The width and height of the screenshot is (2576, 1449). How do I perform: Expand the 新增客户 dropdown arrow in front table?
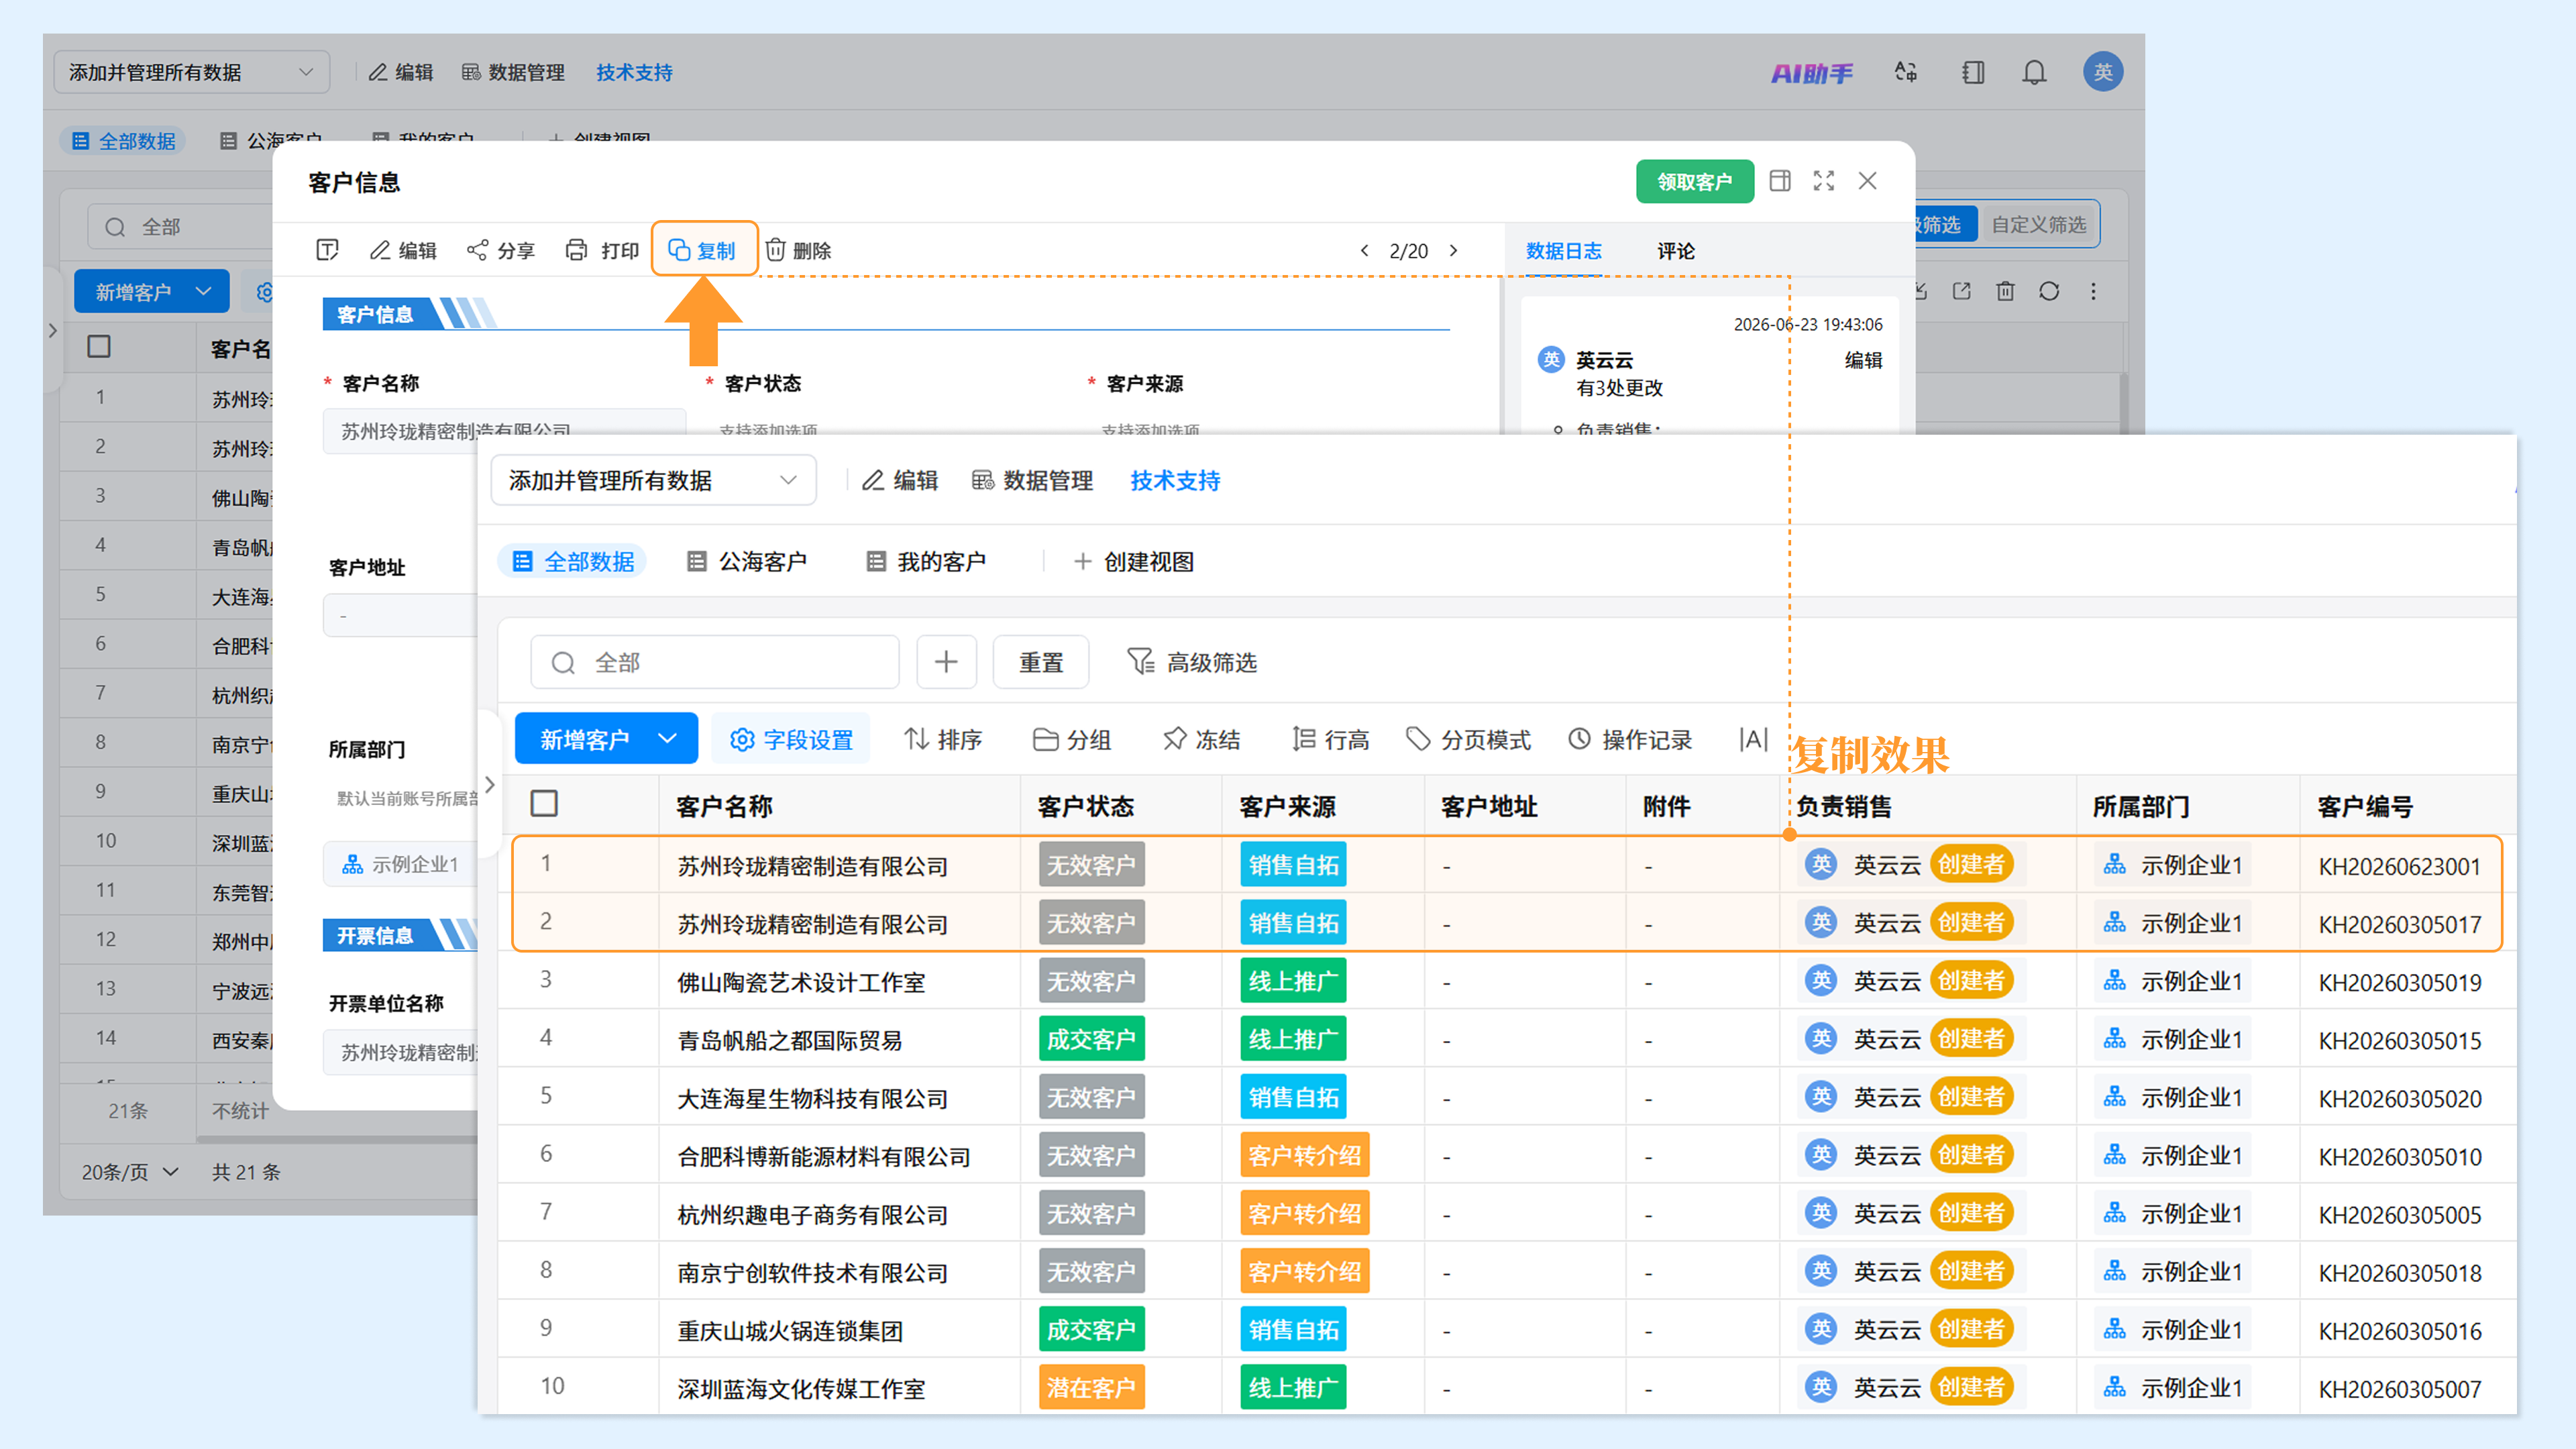668,739
